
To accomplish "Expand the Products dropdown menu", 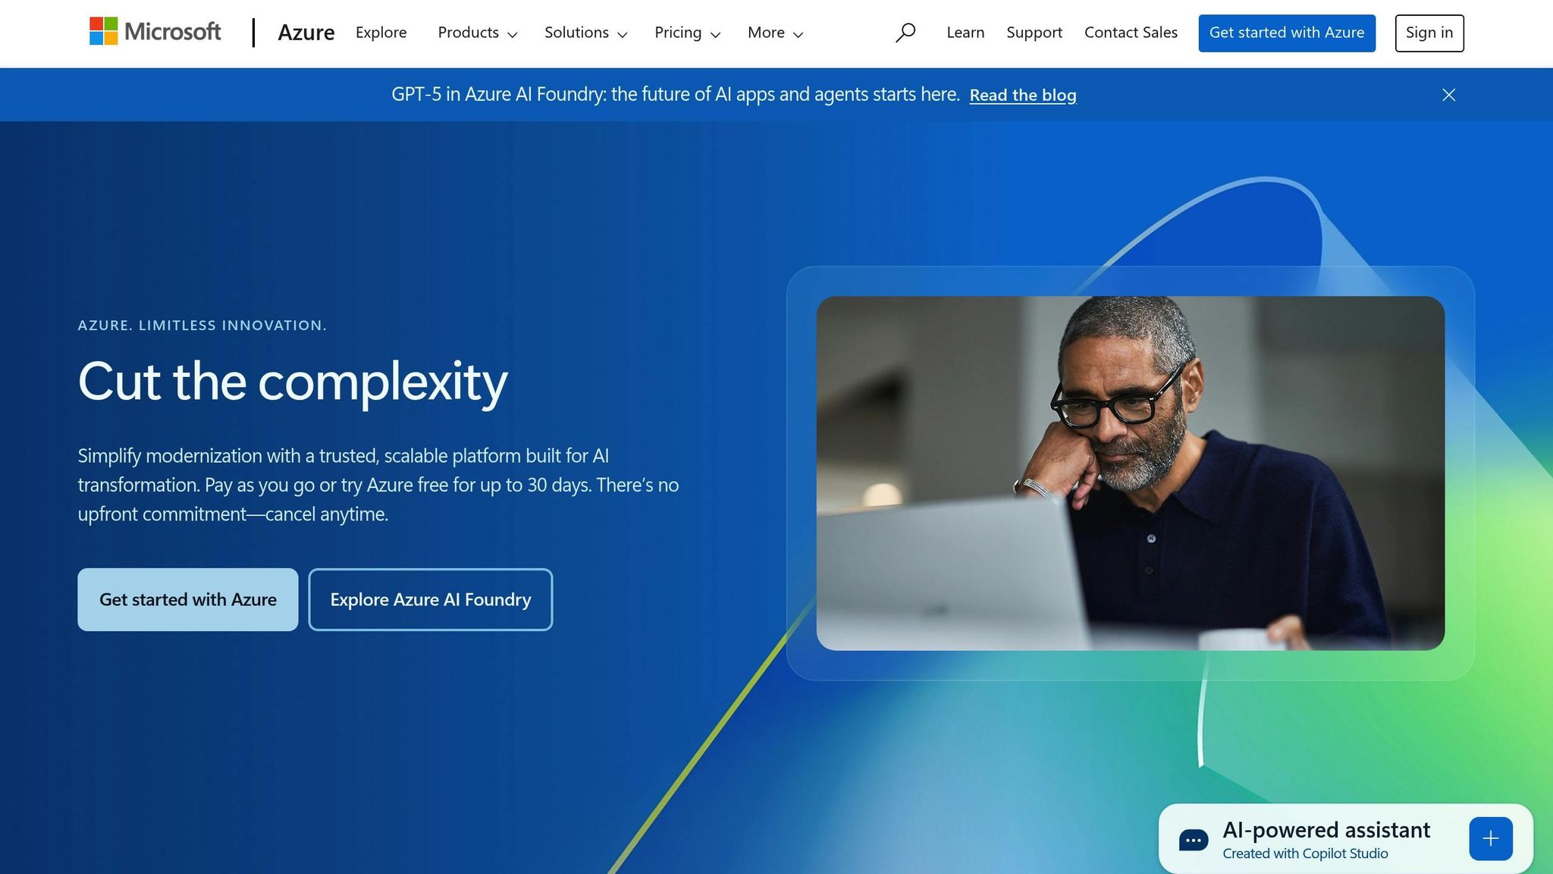I will pos(477,33).
